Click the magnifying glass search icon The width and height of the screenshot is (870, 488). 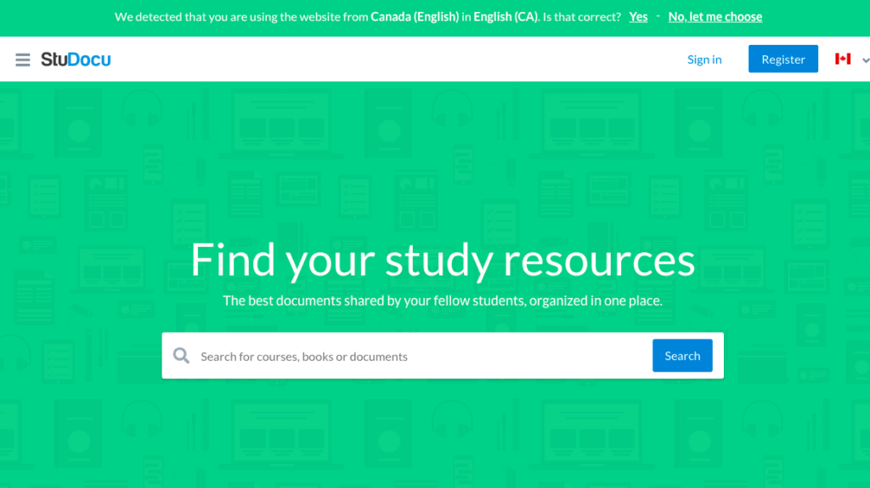coord(181,356)
